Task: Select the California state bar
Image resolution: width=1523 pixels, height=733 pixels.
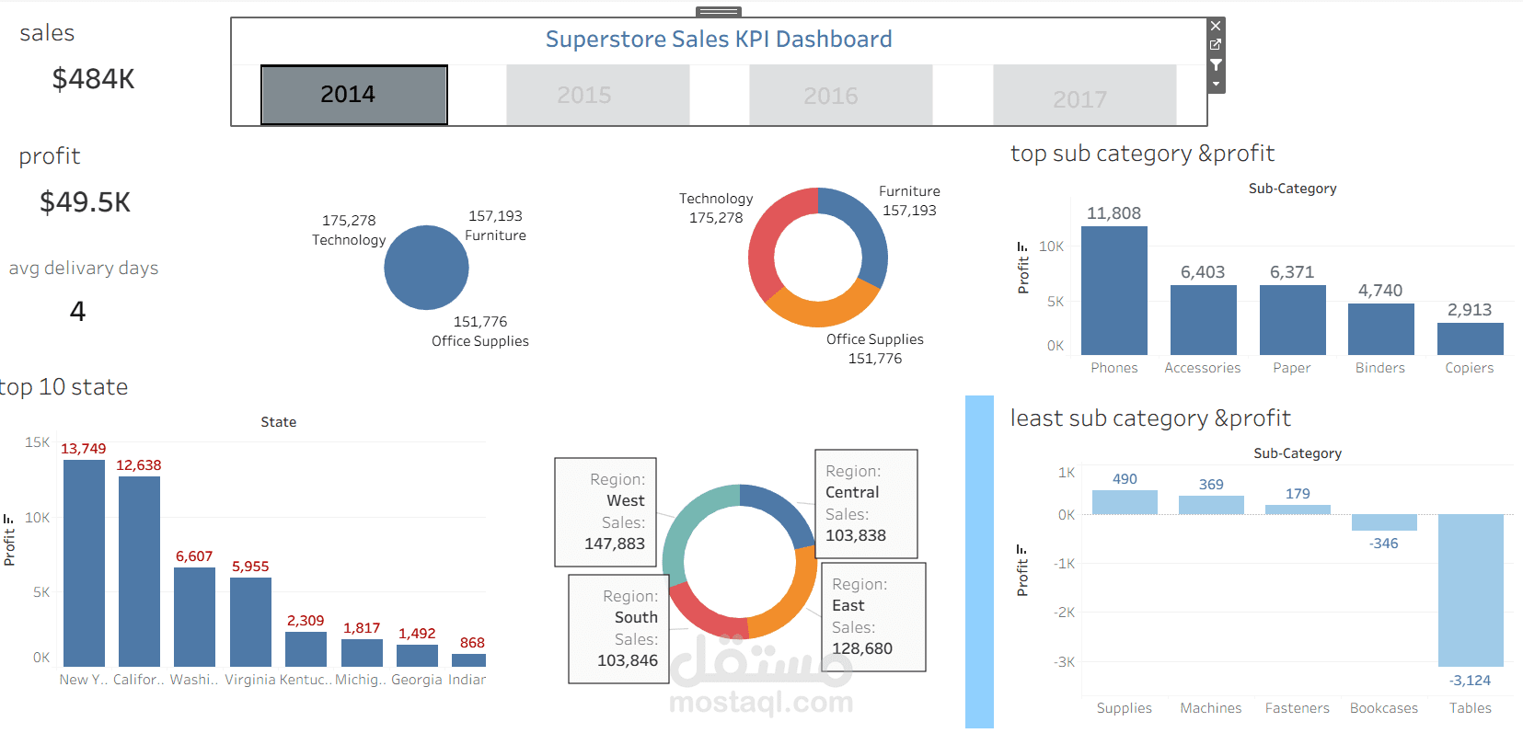Action: click(x=139, y=571)
